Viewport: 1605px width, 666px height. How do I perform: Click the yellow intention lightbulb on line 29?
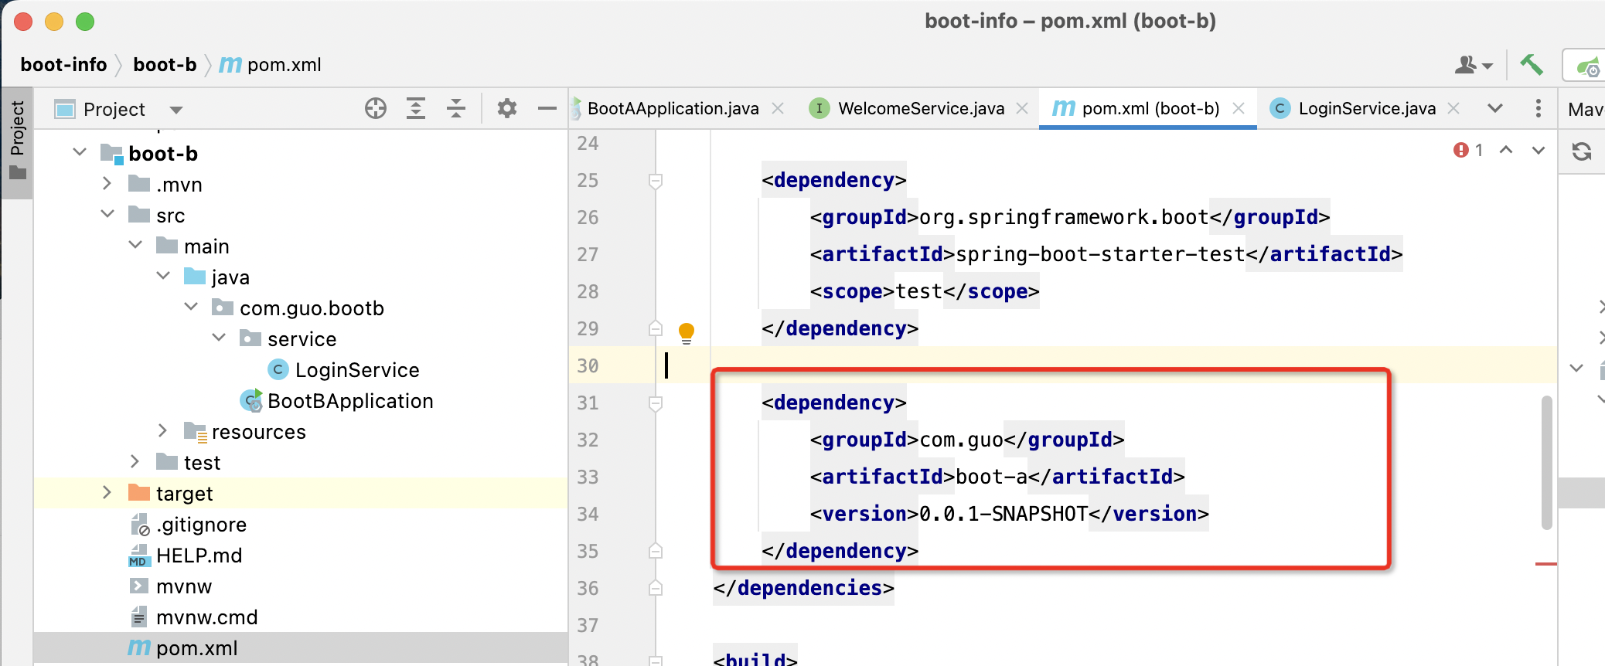click(x=687, y=333)
